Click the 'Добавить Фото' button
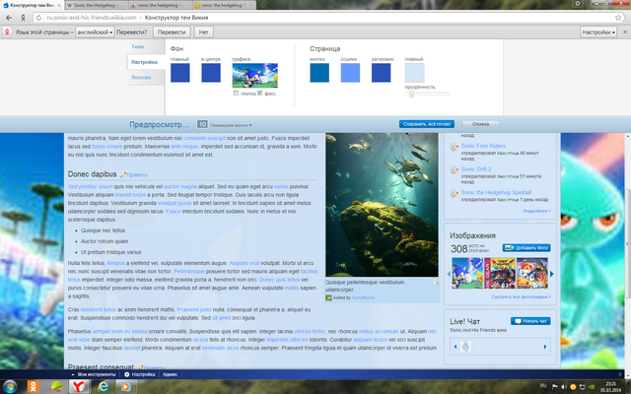The image size is (631, 394). pyautogui.click(x=526, y=247)
